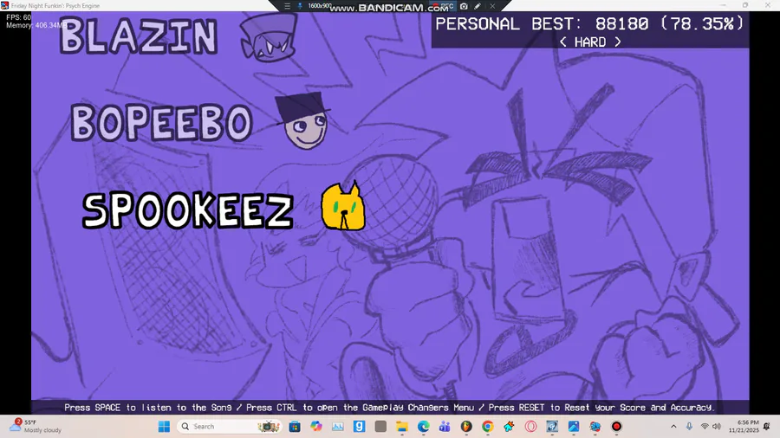This screenshot has height=438, width=780.
Task: Close the Bandicam recording bar
Action: [x=492, y=6]
